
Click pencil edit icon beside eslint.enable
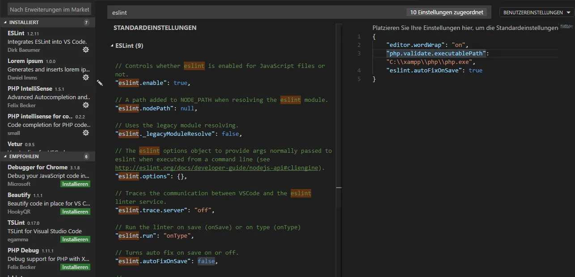pyautogui.click(x=100, y=83)
